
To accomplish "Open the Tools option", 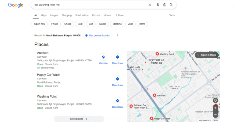I will pos(172,15).
